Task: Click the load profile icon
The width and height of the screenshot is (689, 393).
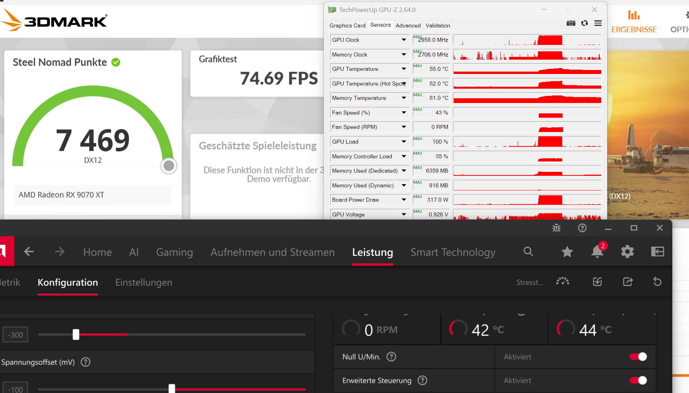Action: 597,282
